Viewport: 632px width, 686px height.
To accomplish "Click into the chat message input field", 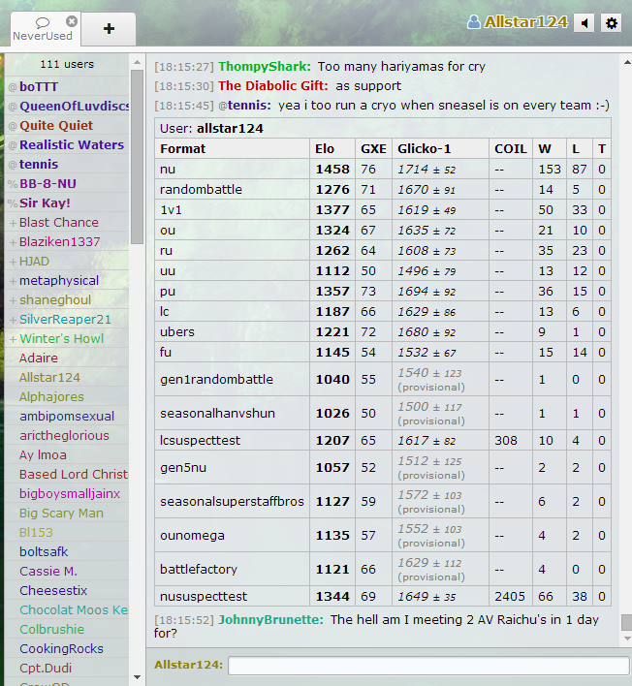I will [427, 666].
